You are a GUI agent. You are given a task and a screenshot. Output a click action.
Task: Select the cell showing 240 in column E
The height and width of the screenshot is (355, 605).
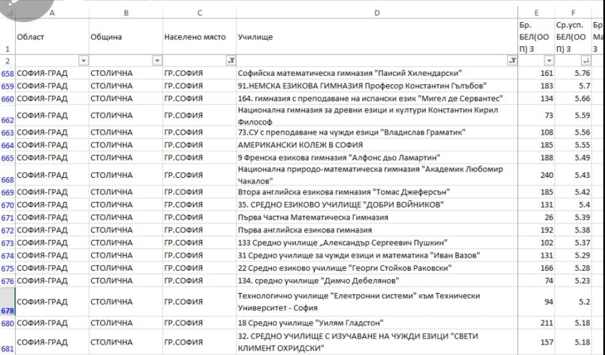pyautogui.click(x=536, y=175)
